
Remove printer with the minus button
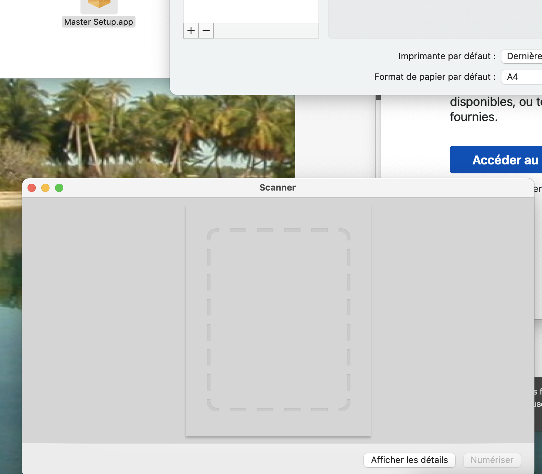tap(206, 31)
